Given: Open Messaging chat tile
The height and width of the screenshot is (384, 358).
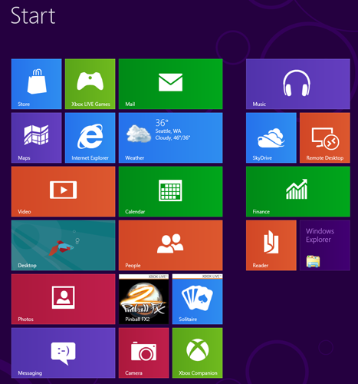Looking at the screenshot, I should pos(64,353).
